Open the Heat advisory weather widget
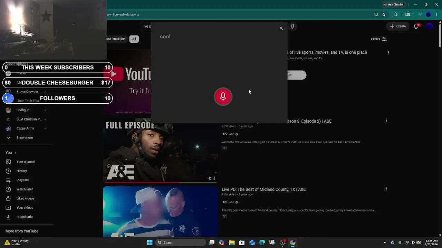 tap(17, 242)
